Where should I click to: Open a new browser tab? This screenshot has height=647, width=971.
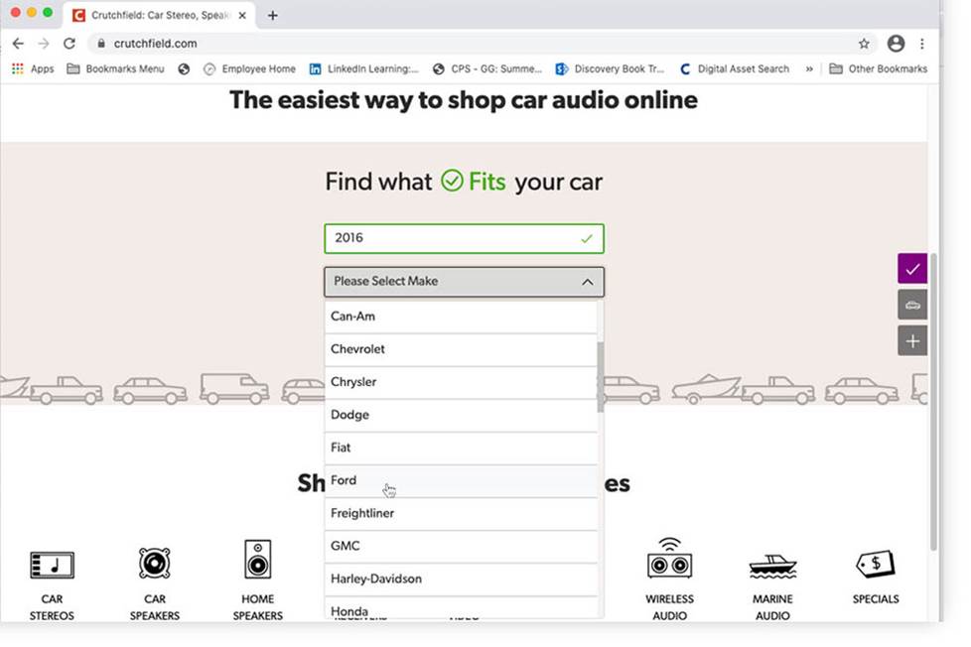pos(272,16)
